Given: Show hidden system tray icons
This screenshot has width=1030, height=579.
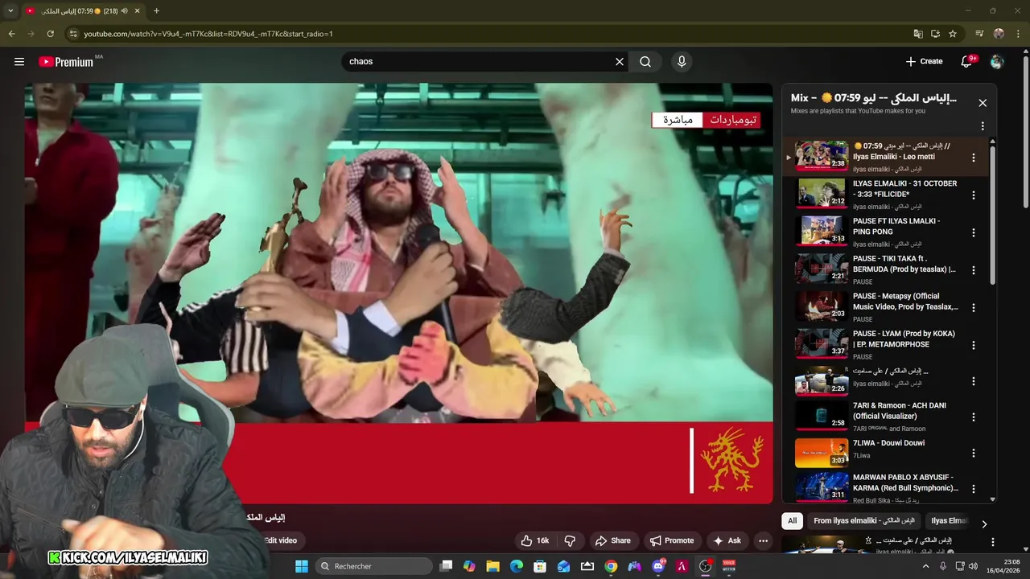Looking at the screenshot, I should point(925,566).
